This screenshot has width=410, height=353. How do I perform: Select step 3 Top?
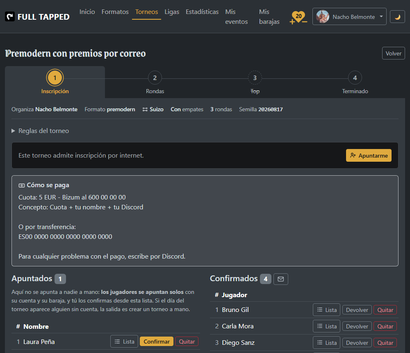255,82
